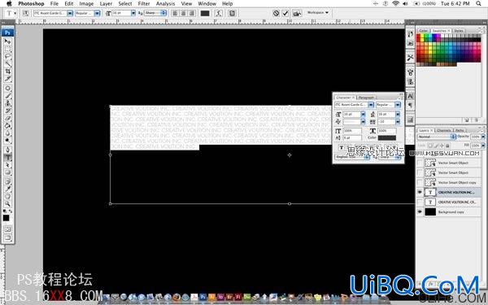This screenshot has height=305, width=488.
Task: Hide the selected CREATIVE VOLITION INC text layer
Action: pos(420,192)
